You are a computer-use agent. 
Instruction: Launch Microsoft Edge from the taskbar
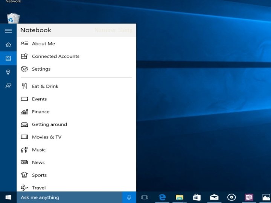tap(162, 197)
